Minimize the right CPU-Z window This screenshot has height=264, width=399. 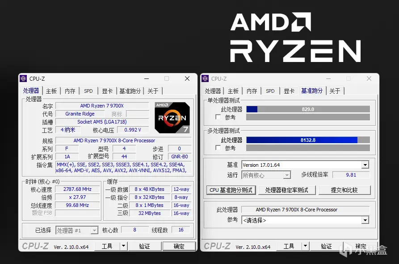[x=328, y=78]
